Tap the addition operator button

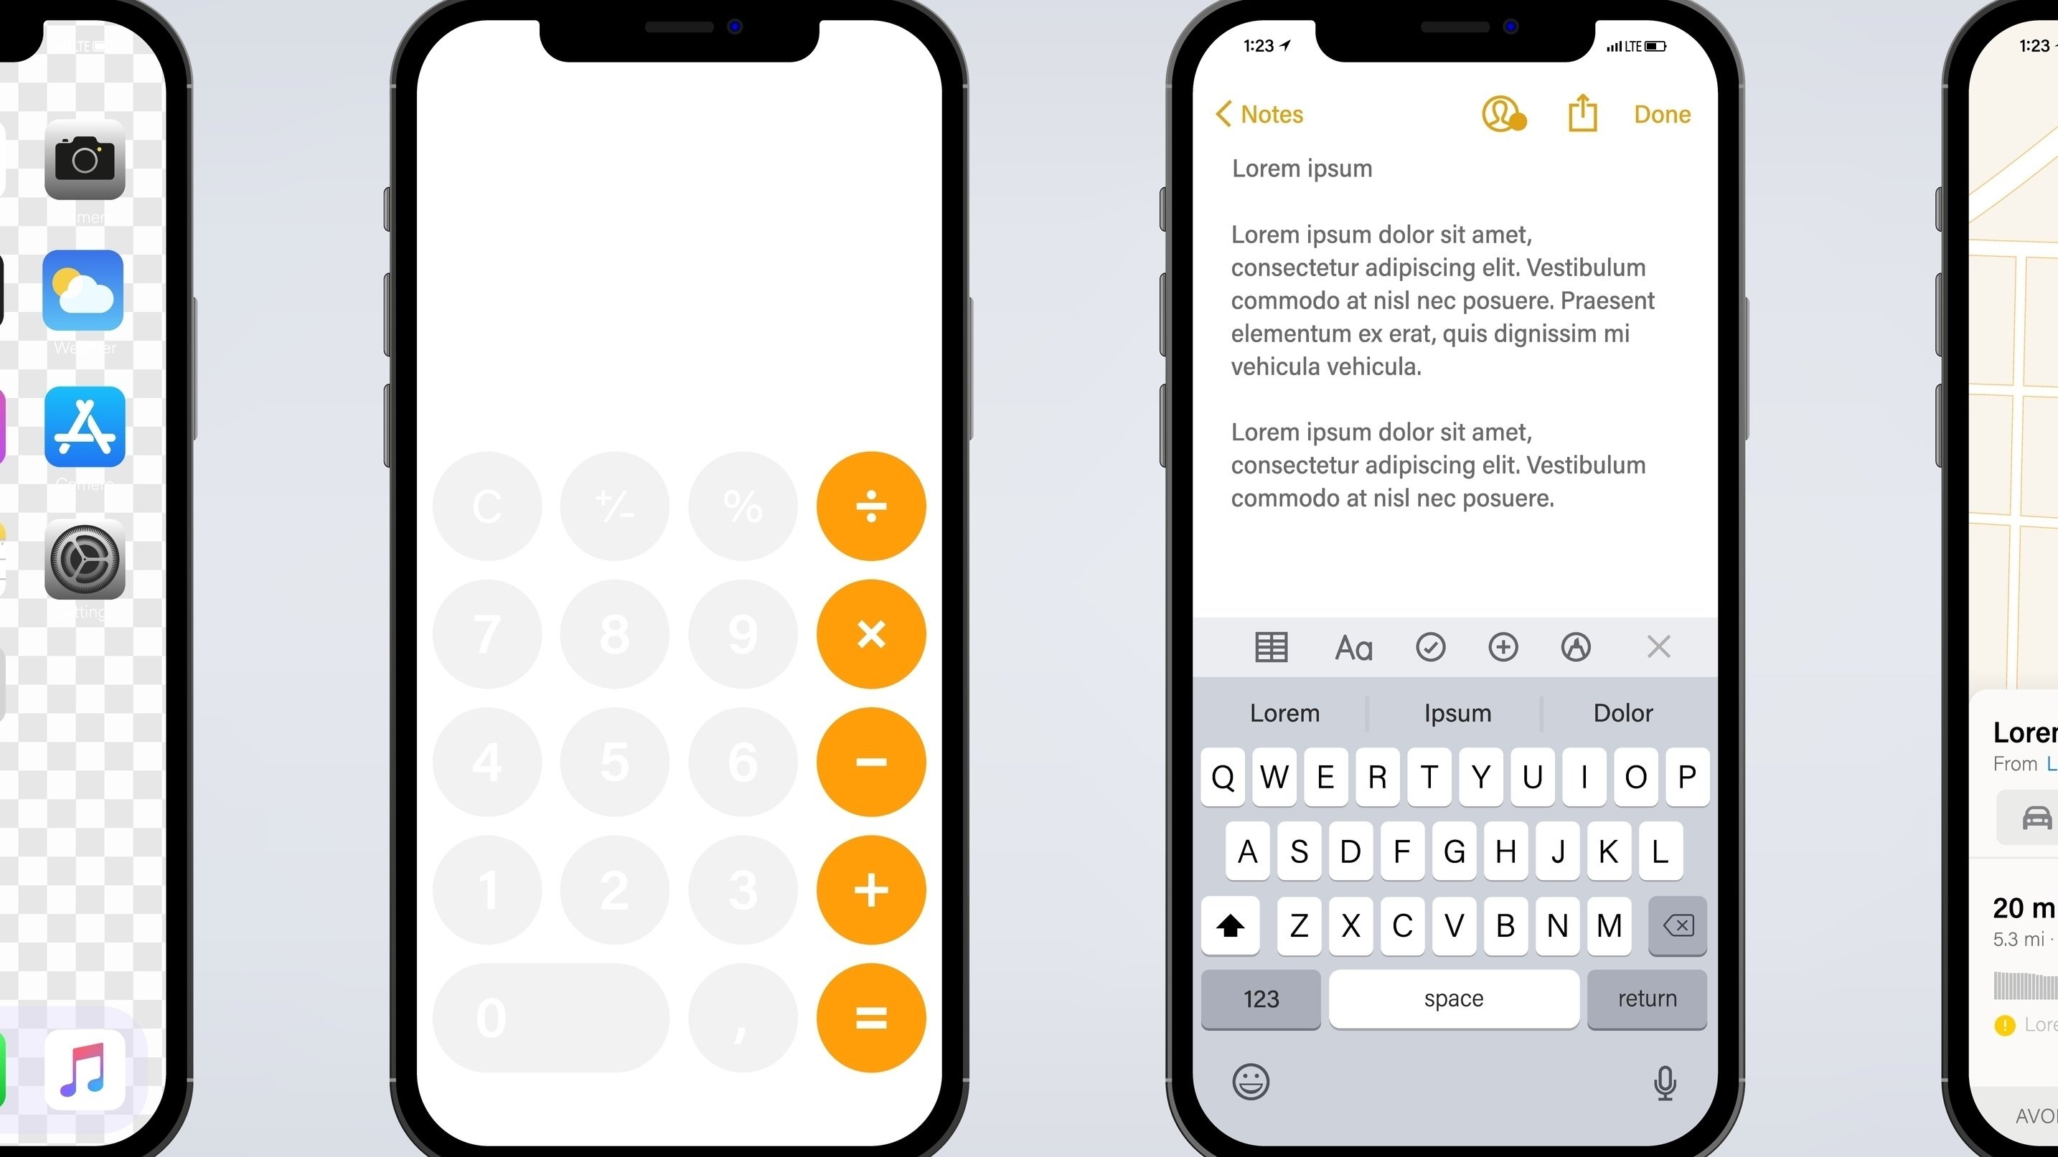coord(870,889)
